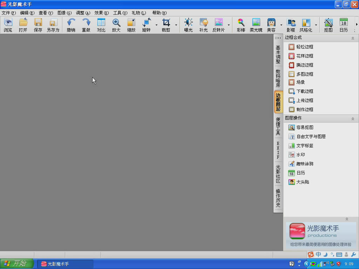
Task: Click the 对比 (Compare) icon
Action: (x=101, y=25)
